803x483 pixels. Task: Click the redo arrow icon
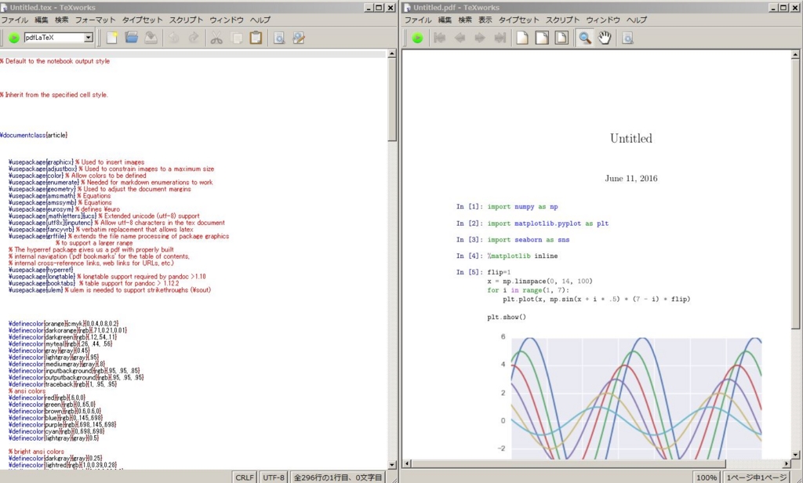click(194, 38)
